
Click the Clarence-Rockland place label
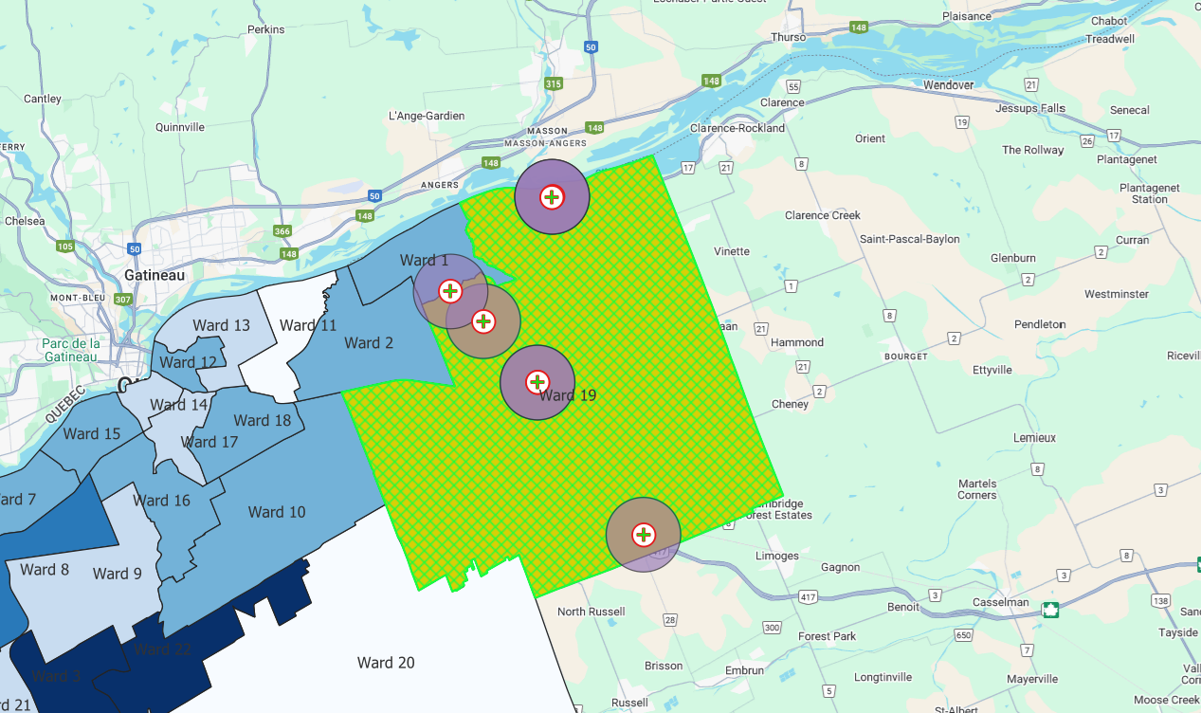coord(737,128)
